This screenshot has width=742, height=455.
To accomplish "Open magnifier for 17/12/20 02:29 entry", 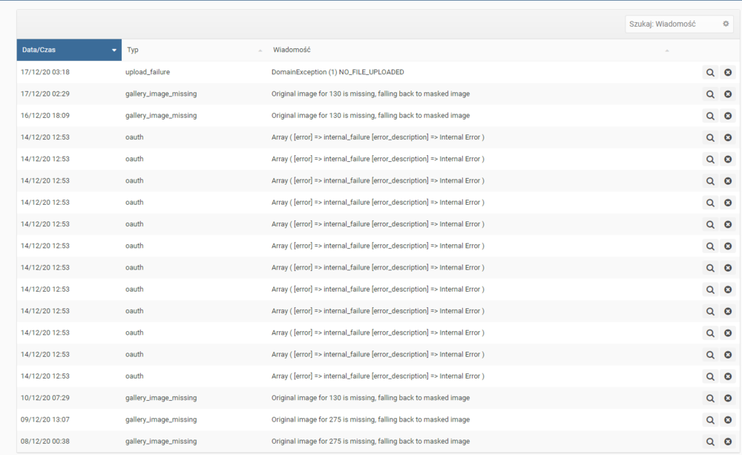I will 710,94.
